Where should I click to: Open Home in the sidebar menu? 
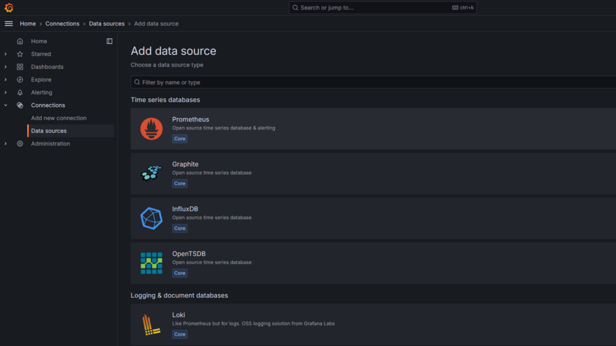click(x=39, y=42)
